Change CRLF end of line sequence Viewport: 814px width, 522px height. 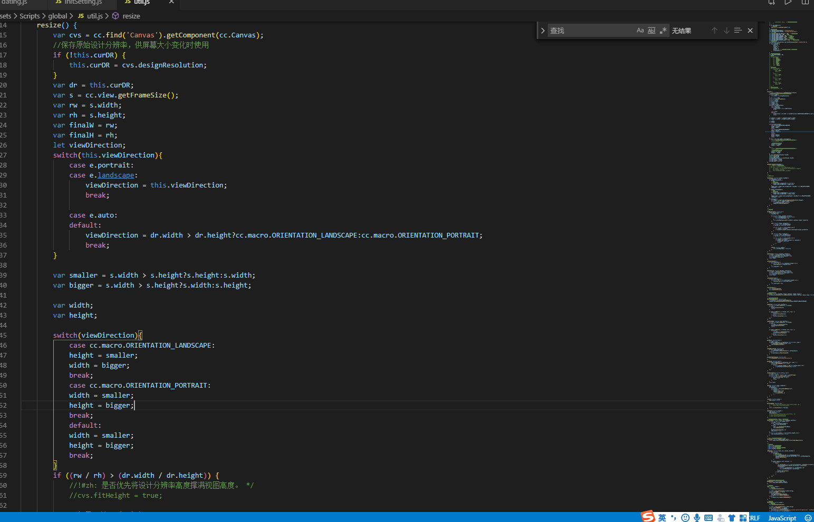click(x=755, y=518)
